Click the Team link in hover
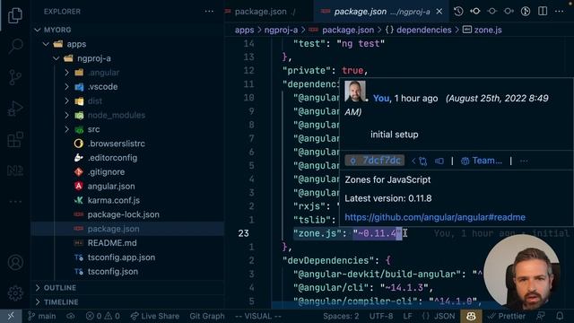574x323 pixels. 482,161
